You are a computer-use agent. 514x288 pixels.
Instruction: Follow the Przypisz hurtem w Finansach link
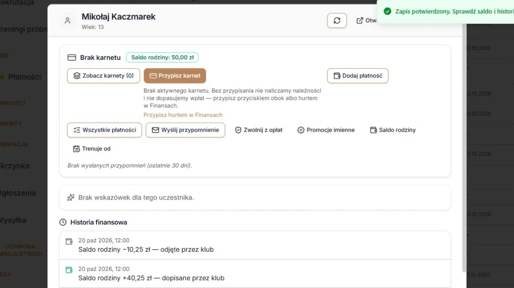(183, 115)
